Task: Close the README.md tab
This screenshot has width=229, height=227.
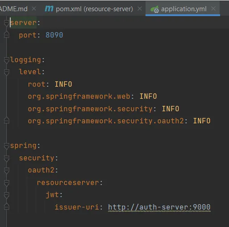Action: click(x=34, y=8)
